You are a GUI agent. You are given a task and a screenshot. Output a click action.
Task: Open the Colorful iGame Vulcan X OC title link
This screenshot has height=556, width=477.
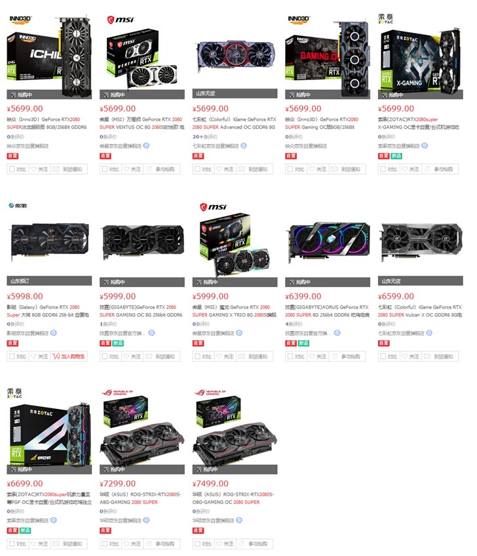[x=420, y=311]
